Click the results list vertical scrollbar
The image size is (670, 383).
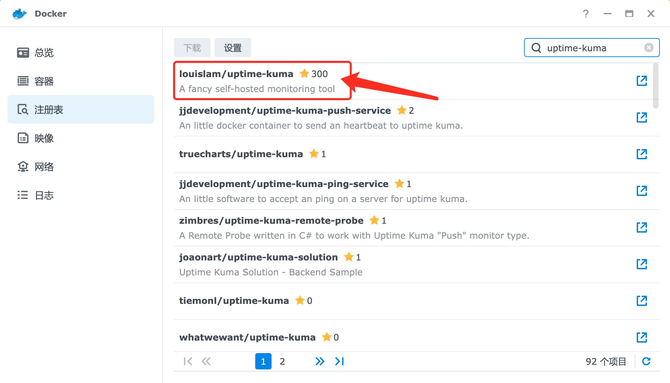(x=656, y=86)
